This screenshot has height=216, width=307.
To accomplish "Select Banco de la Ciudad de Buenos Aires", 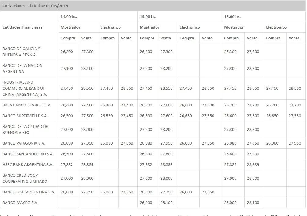I will pyautogui.click(x=25, y=129).
